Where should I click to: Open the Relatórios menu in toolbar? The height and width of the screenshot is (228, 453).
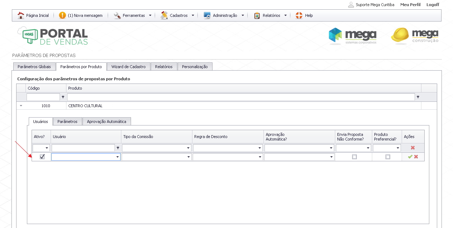click(x=271, y=15)
